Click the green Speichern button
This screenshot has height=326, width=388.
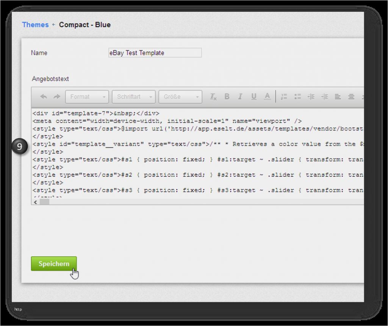[54, 264]
